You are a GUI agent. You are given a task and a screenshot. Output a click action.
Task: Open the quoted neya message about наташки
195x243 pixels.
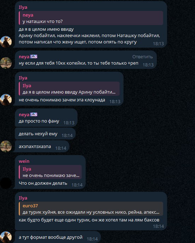(x=91, y=18)
